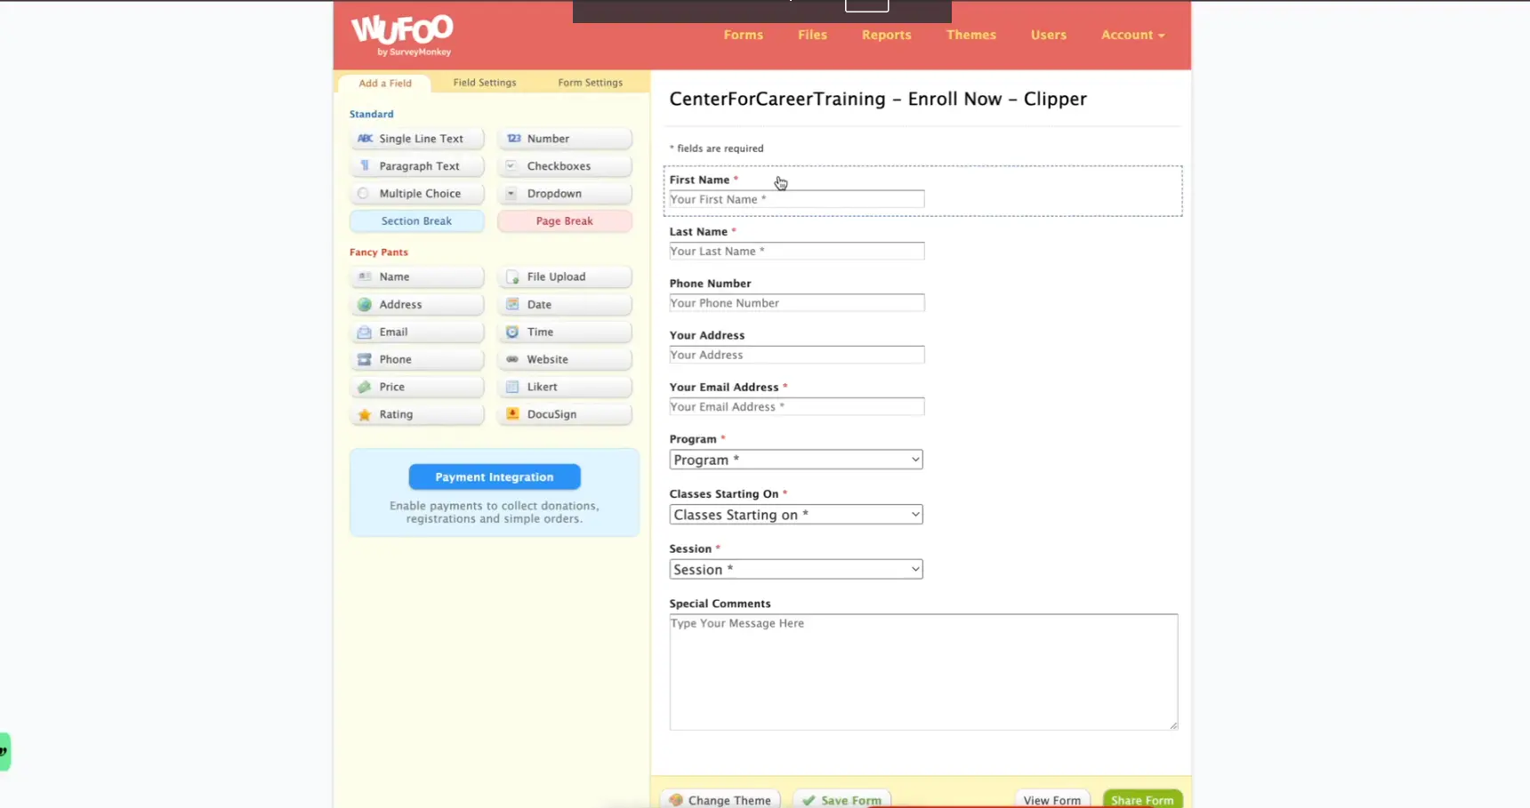Switch to the Form Settings tab

click(590, 83)
